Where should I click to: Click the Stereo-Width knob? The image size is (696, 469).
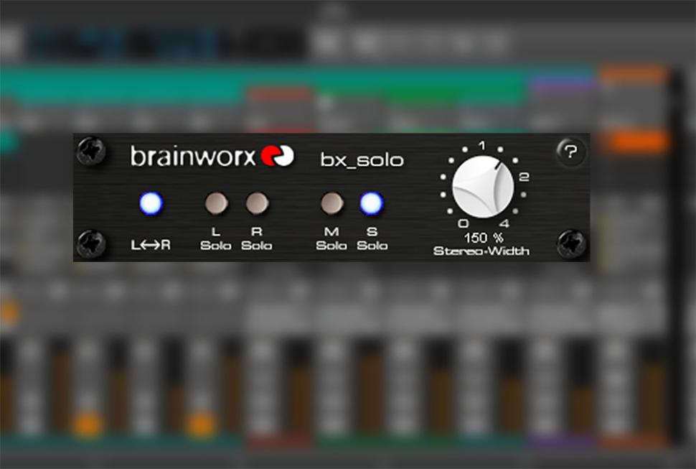(x=483, y=187)
